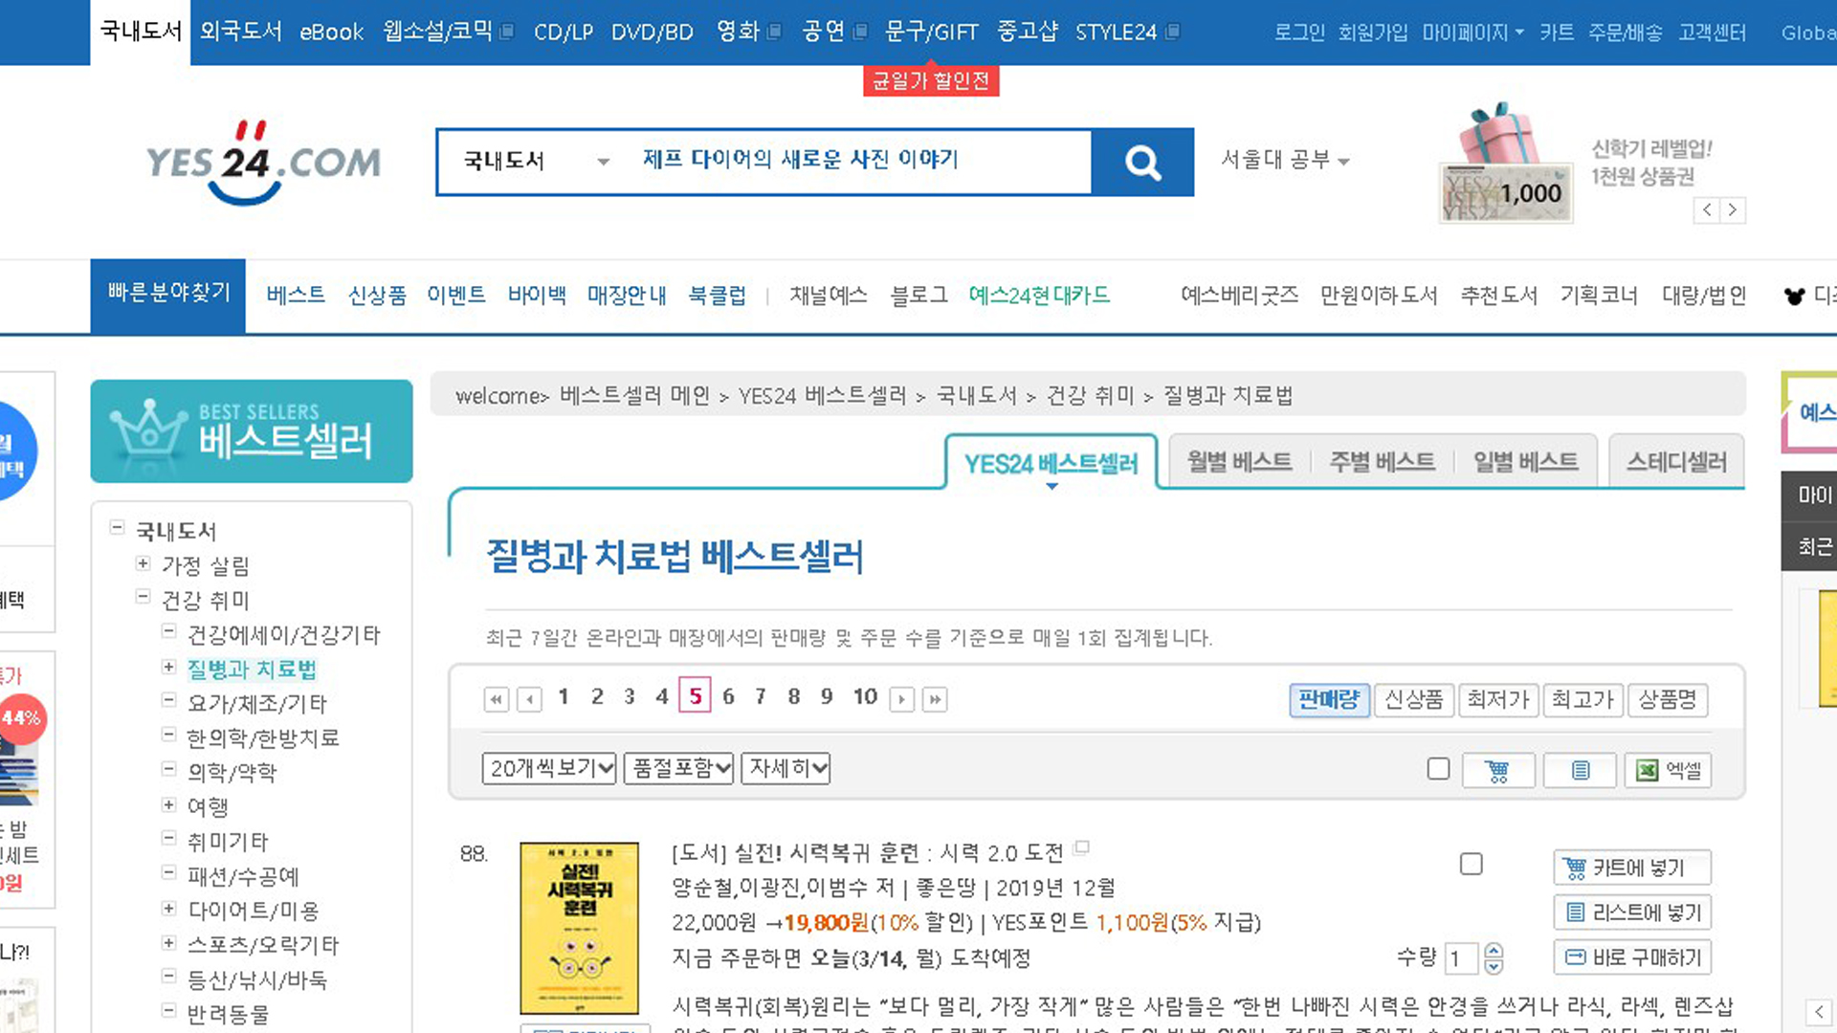Expand 다이어트/미용 category node
Screen dimensions: 1837x1033
(x=168, y=908)
